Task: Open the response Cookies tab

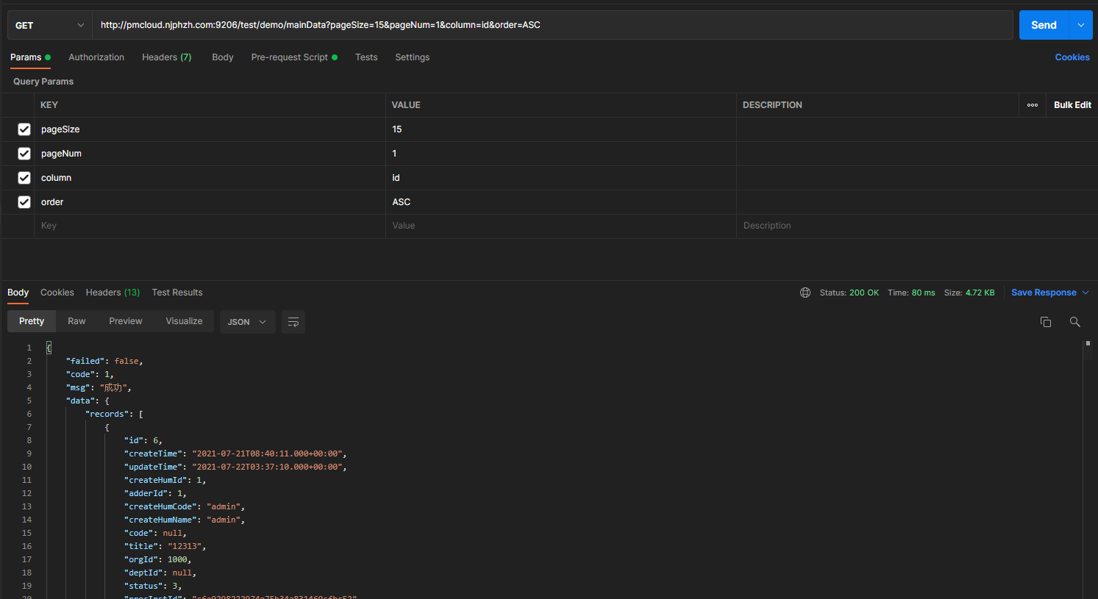Action: tap(57, 293)
